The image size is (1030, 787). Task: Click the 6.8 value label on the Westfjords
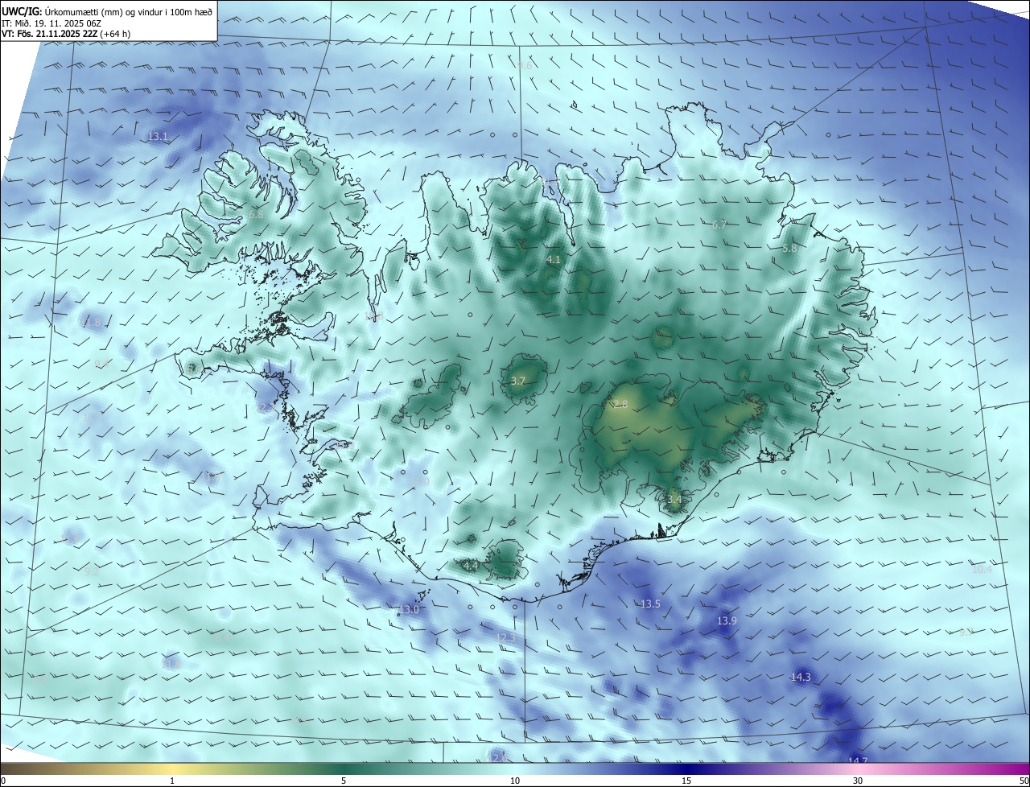(x=256, y=215)
